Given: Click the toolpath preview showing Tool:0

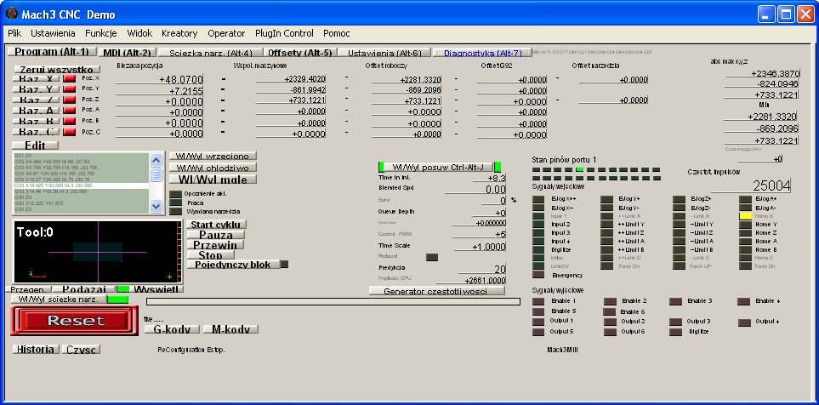Looking at the screenshot, I should (98, 252).
